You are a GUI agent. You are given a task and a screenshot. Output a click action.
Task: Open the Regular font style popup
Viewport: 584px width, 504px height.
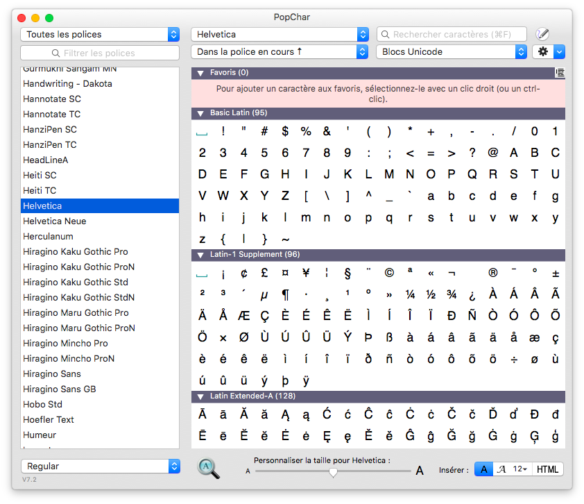[x=100, y=467]
